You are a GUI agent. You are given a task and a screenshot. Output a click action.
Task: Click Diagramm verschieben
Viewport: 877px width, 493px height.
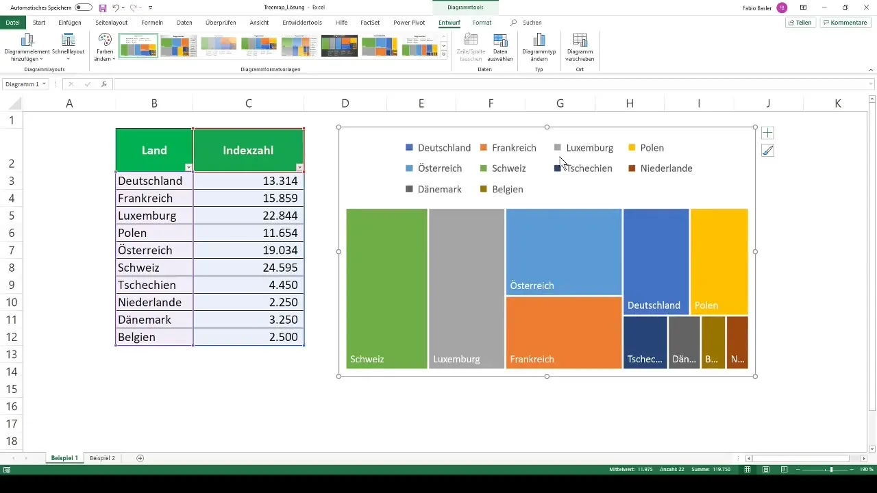[580, 48]
